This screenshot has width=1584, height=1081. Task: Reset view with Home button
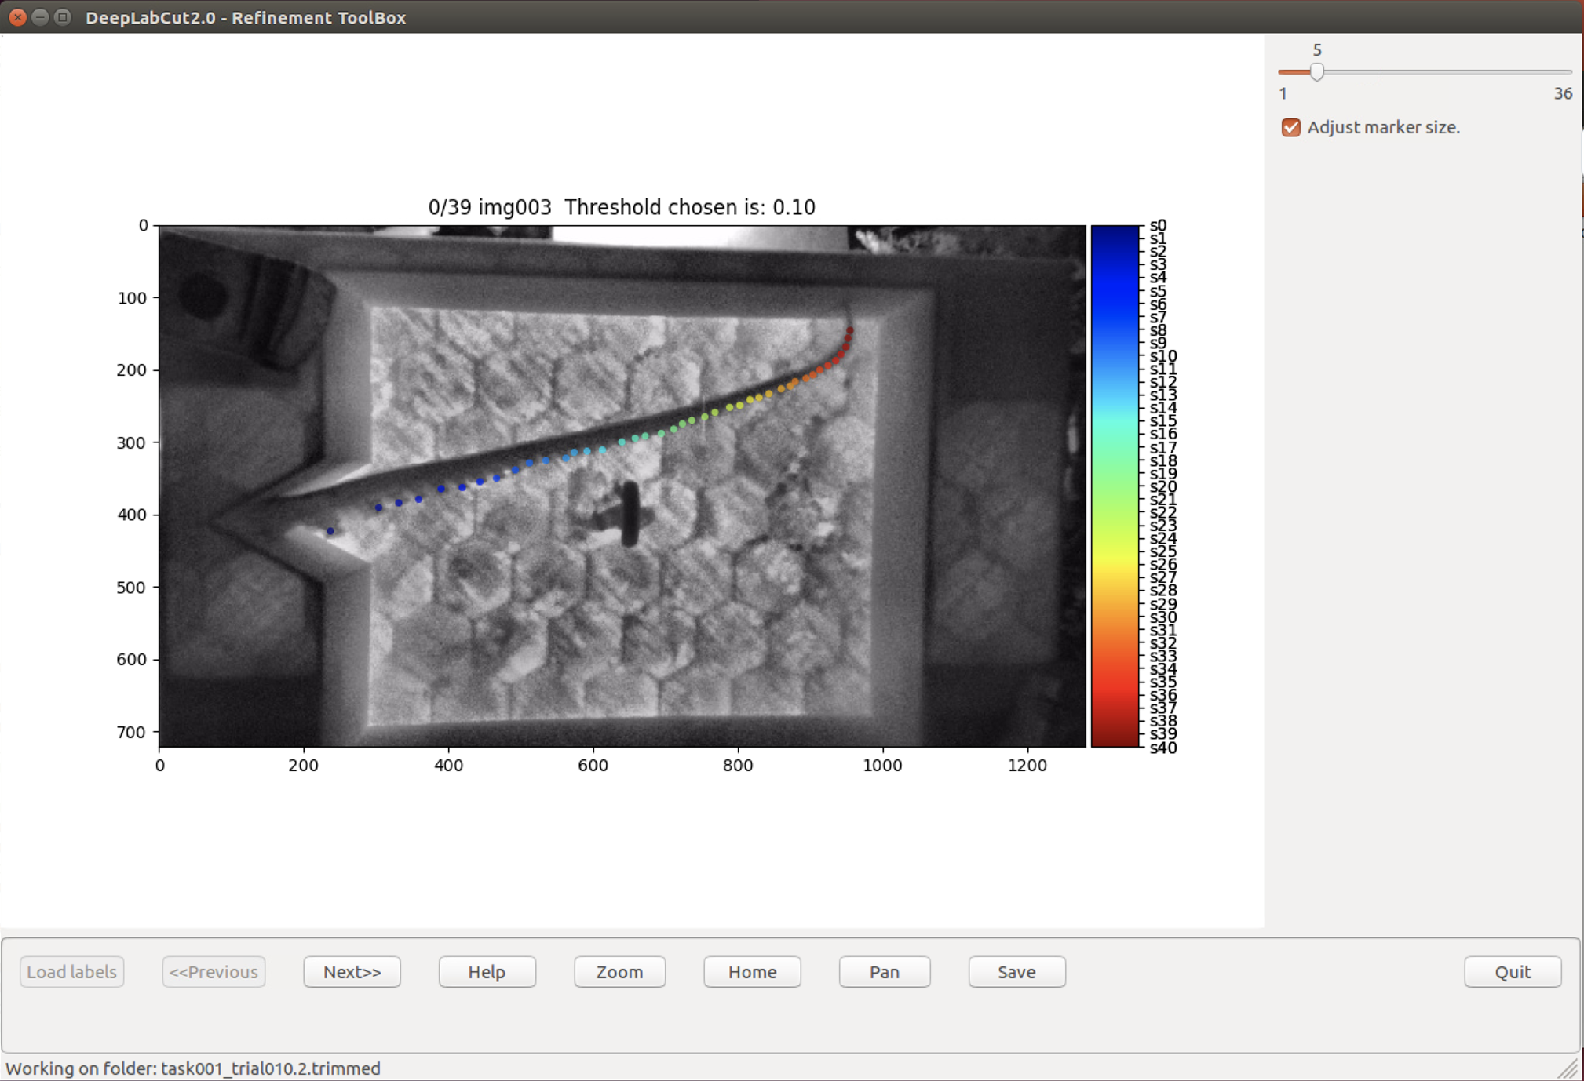pyautogui.click(x=752, y=971)
